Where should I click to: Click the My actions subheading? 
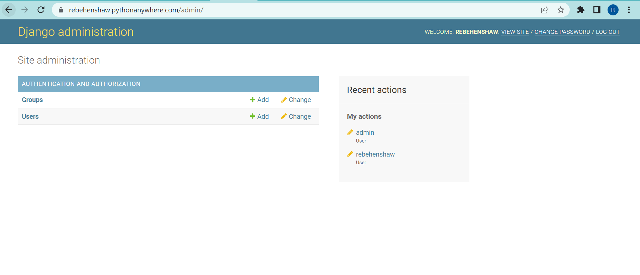click(364, 116)
